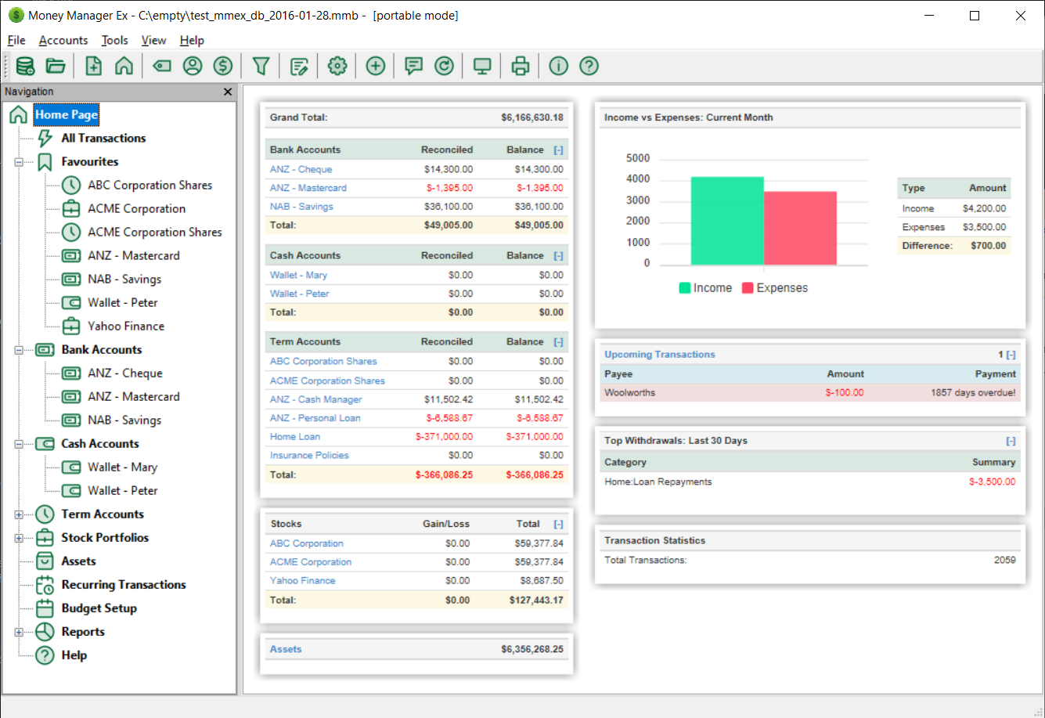
Task: Open the Transaction Filter via funnel icon
Action: point(261,66)
